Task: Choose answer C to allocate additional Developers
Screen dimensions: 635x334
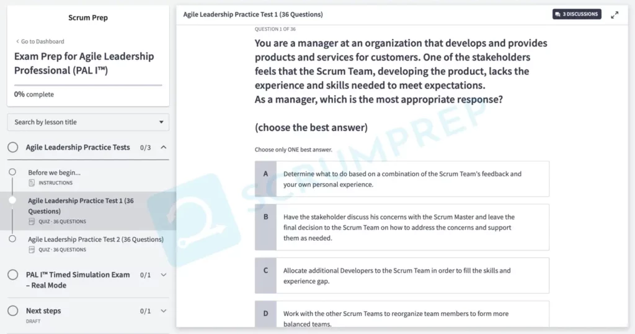Action: coord(402,275)
